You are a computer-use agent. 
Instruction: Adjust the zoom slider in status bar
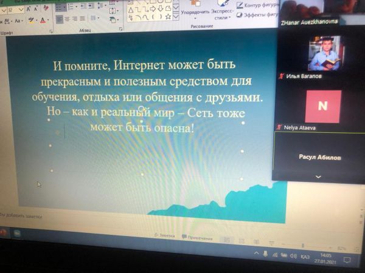point(302,245)
